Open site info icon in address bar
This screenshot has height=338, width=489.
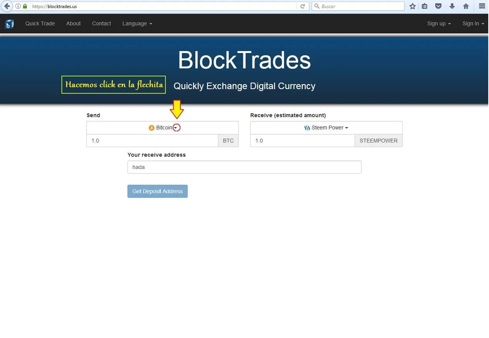point(18,7)
